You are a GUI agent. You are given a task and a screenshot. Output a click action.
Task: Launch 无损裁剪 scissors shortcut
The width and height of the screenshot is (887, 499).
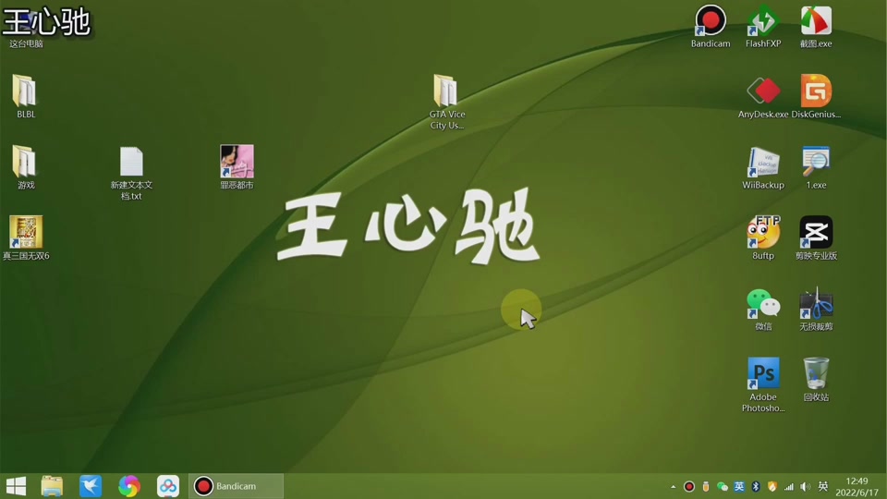tap(816, 309)
